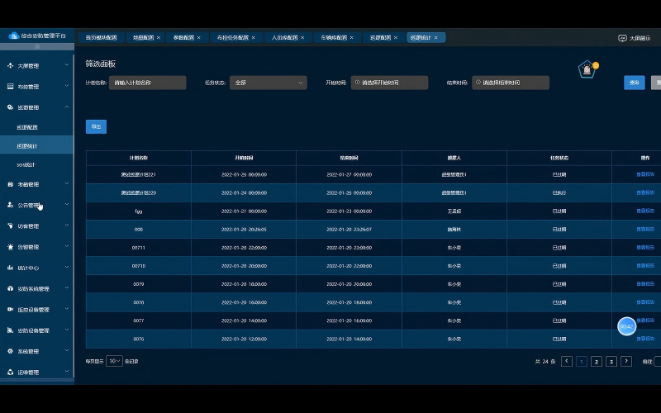
Task: Expand the 统计中心 menu chevron
Action: 67,267
